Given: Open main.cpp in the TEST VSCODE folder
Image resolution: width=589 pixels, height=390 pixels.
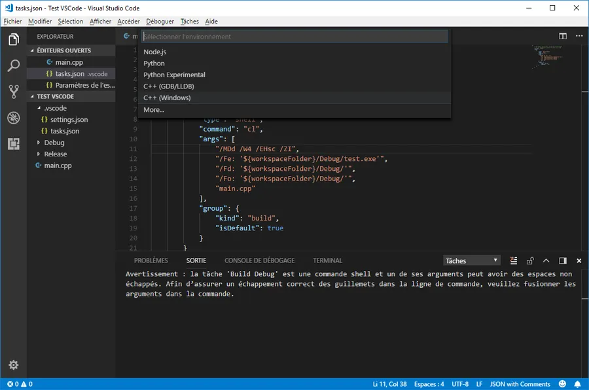Looking at the screenshot, I should click(71, 166).
